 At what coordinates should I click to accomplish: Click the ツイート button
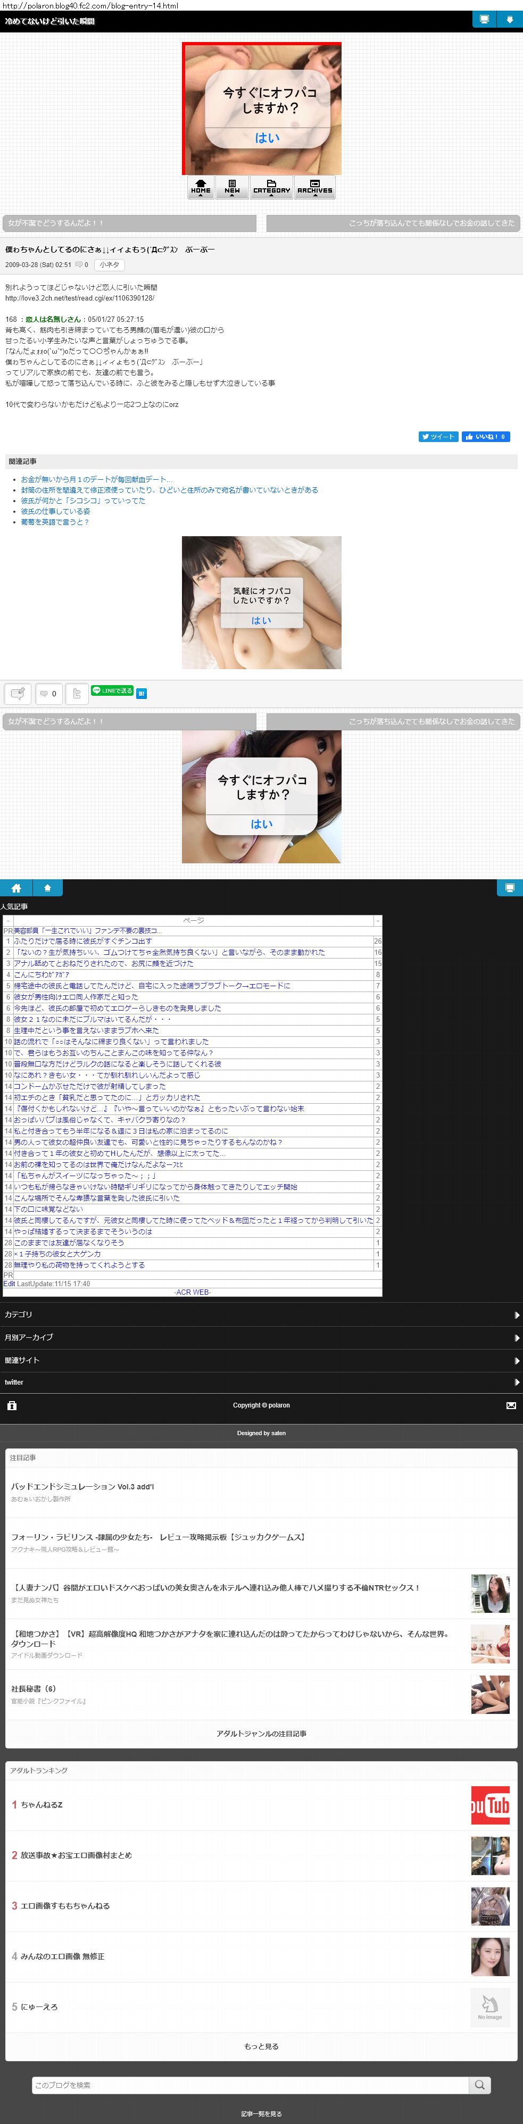(x=438, y=437)
